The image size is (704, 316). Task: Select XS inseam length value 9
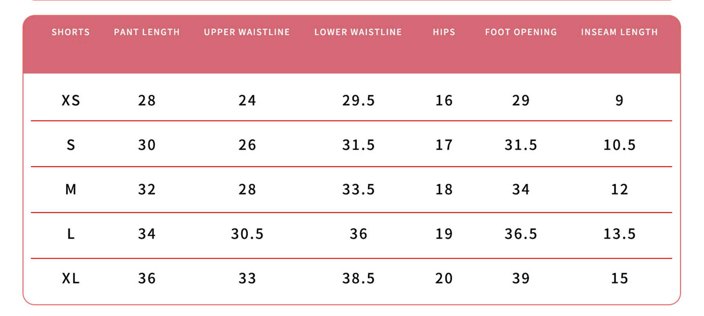click(620, 101)
